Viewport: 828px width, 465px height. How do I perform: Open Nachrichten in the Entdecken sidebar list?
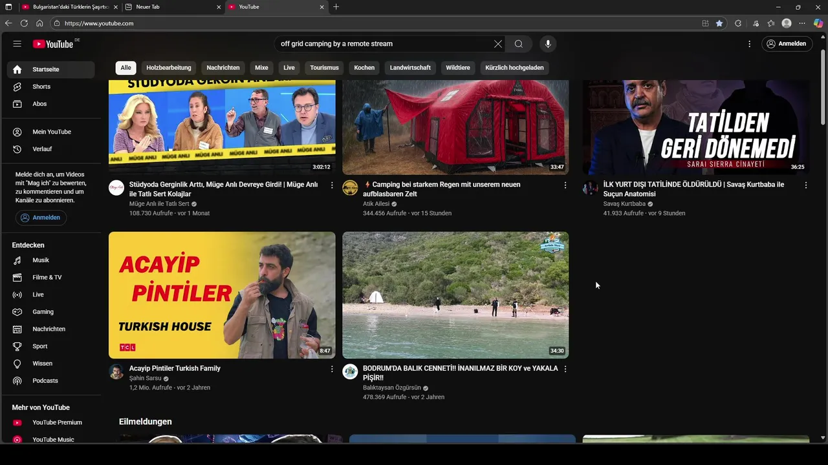pos(52,329)
